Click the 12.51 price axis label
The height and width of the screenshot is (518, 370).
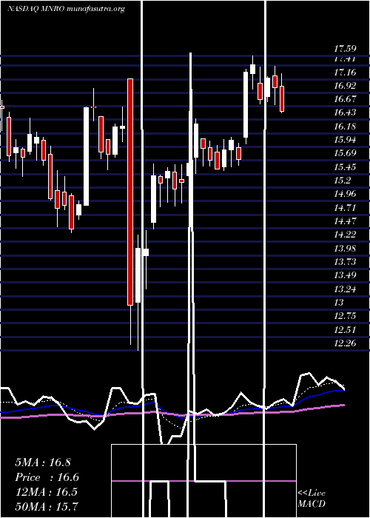pos(345,330)
